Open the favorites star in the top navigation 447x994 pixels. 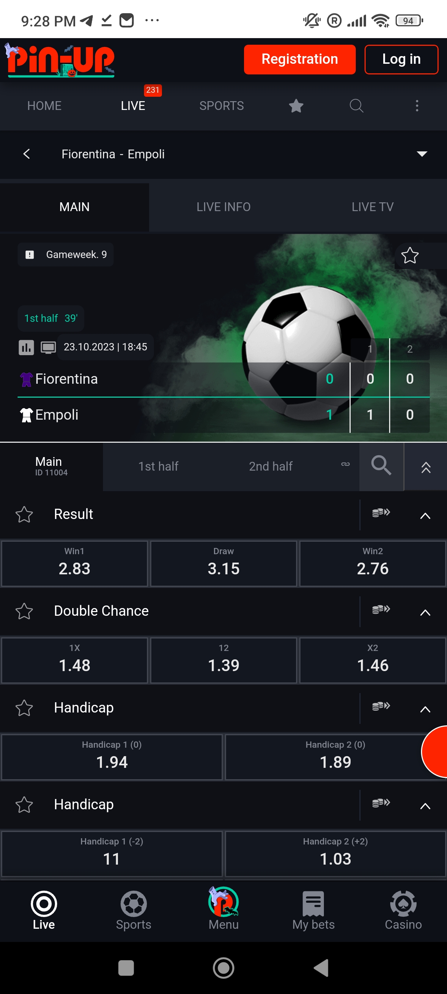(x=296, y=106)
